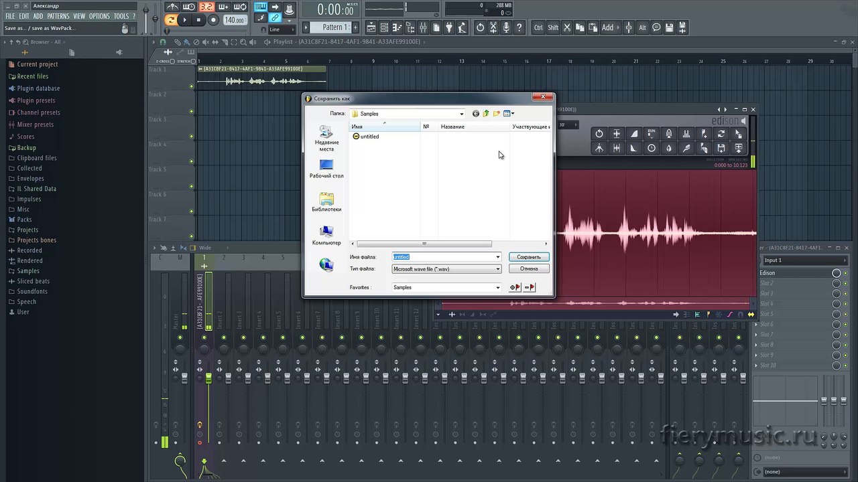Open the FILE menu

(x=10, y=16)
